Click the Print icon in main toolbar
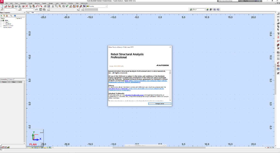280x153 pixels. tap(13, 6)
